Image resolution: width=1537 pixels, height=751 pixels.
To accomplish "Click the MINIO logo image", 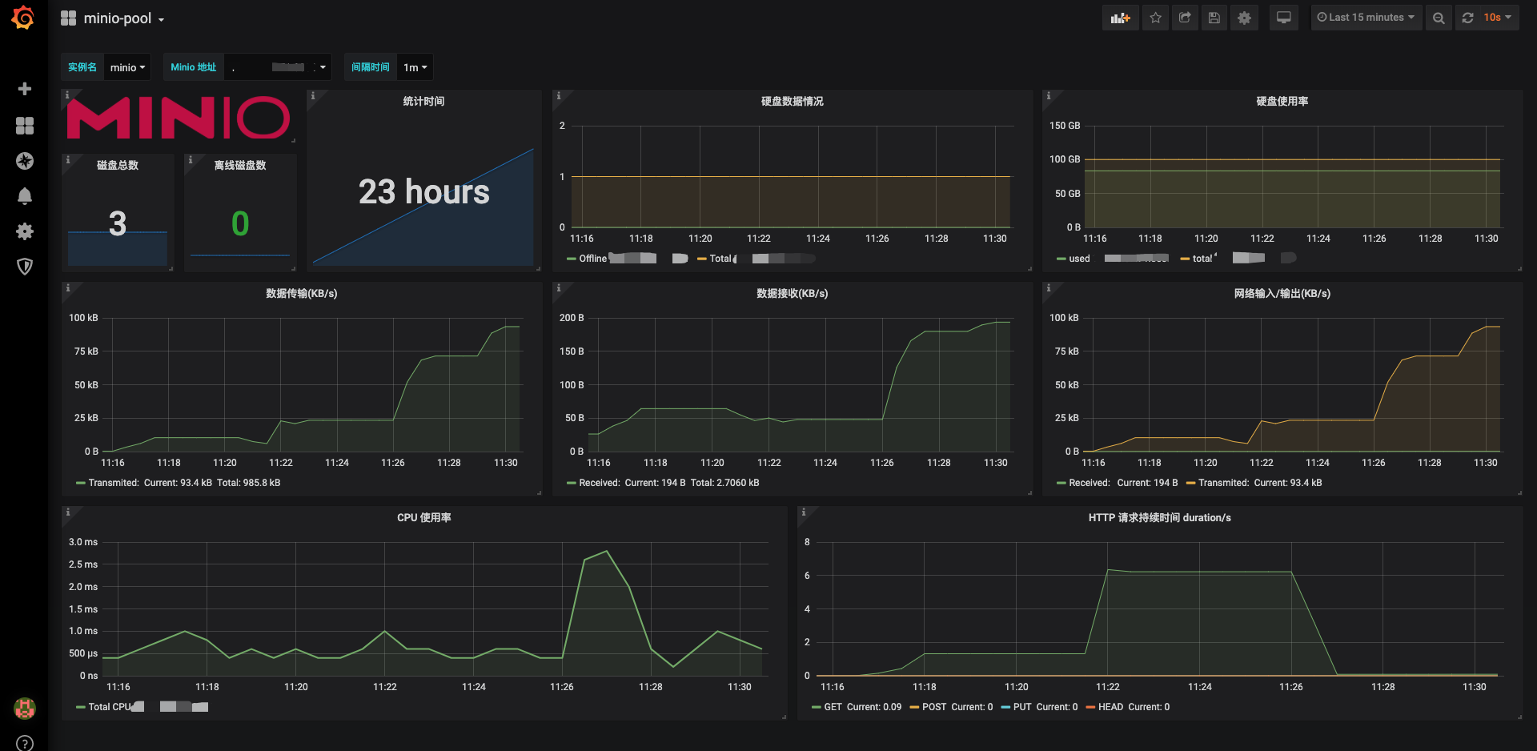I will [x=179, y=118].
